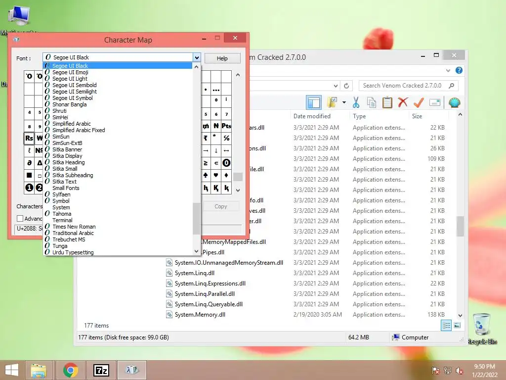Pick Segoe UI Symbol font

73,98
